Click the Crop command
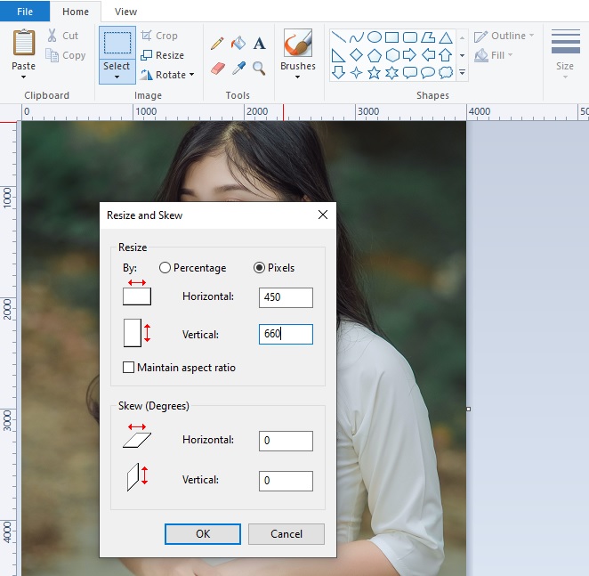The width and height of the screenshot is (589, 576). (x=159, y=36)
